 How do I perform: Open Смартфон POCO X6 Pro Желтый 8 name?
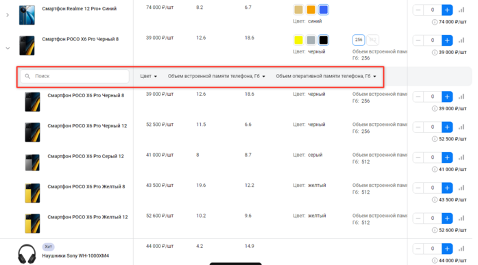(86, 186)
